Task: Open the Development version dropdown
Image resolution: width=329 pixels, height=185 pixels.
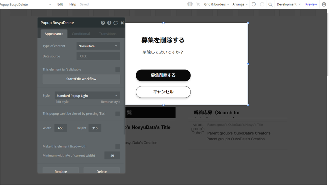Action: (x=289, y=4)
